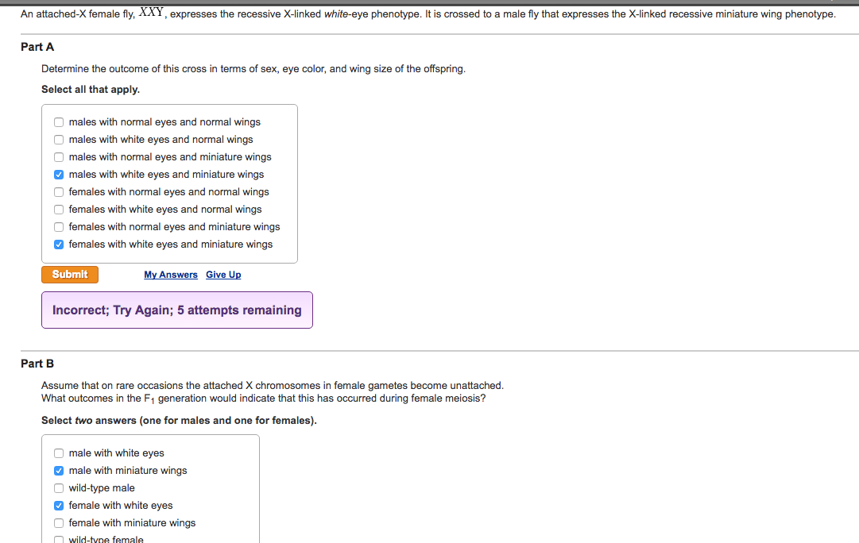Check males with normal eyes and miniature wings
859x543 pixels.
click(59, 157)
